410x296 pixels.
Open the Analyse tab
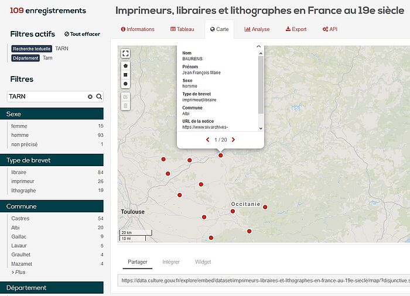click(x=257, y=29)
